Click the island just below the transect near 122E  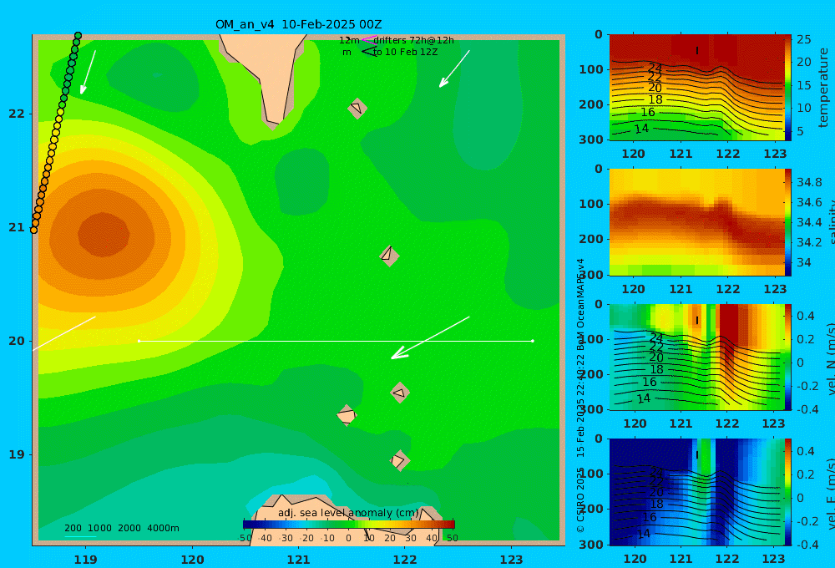(400, 393)
